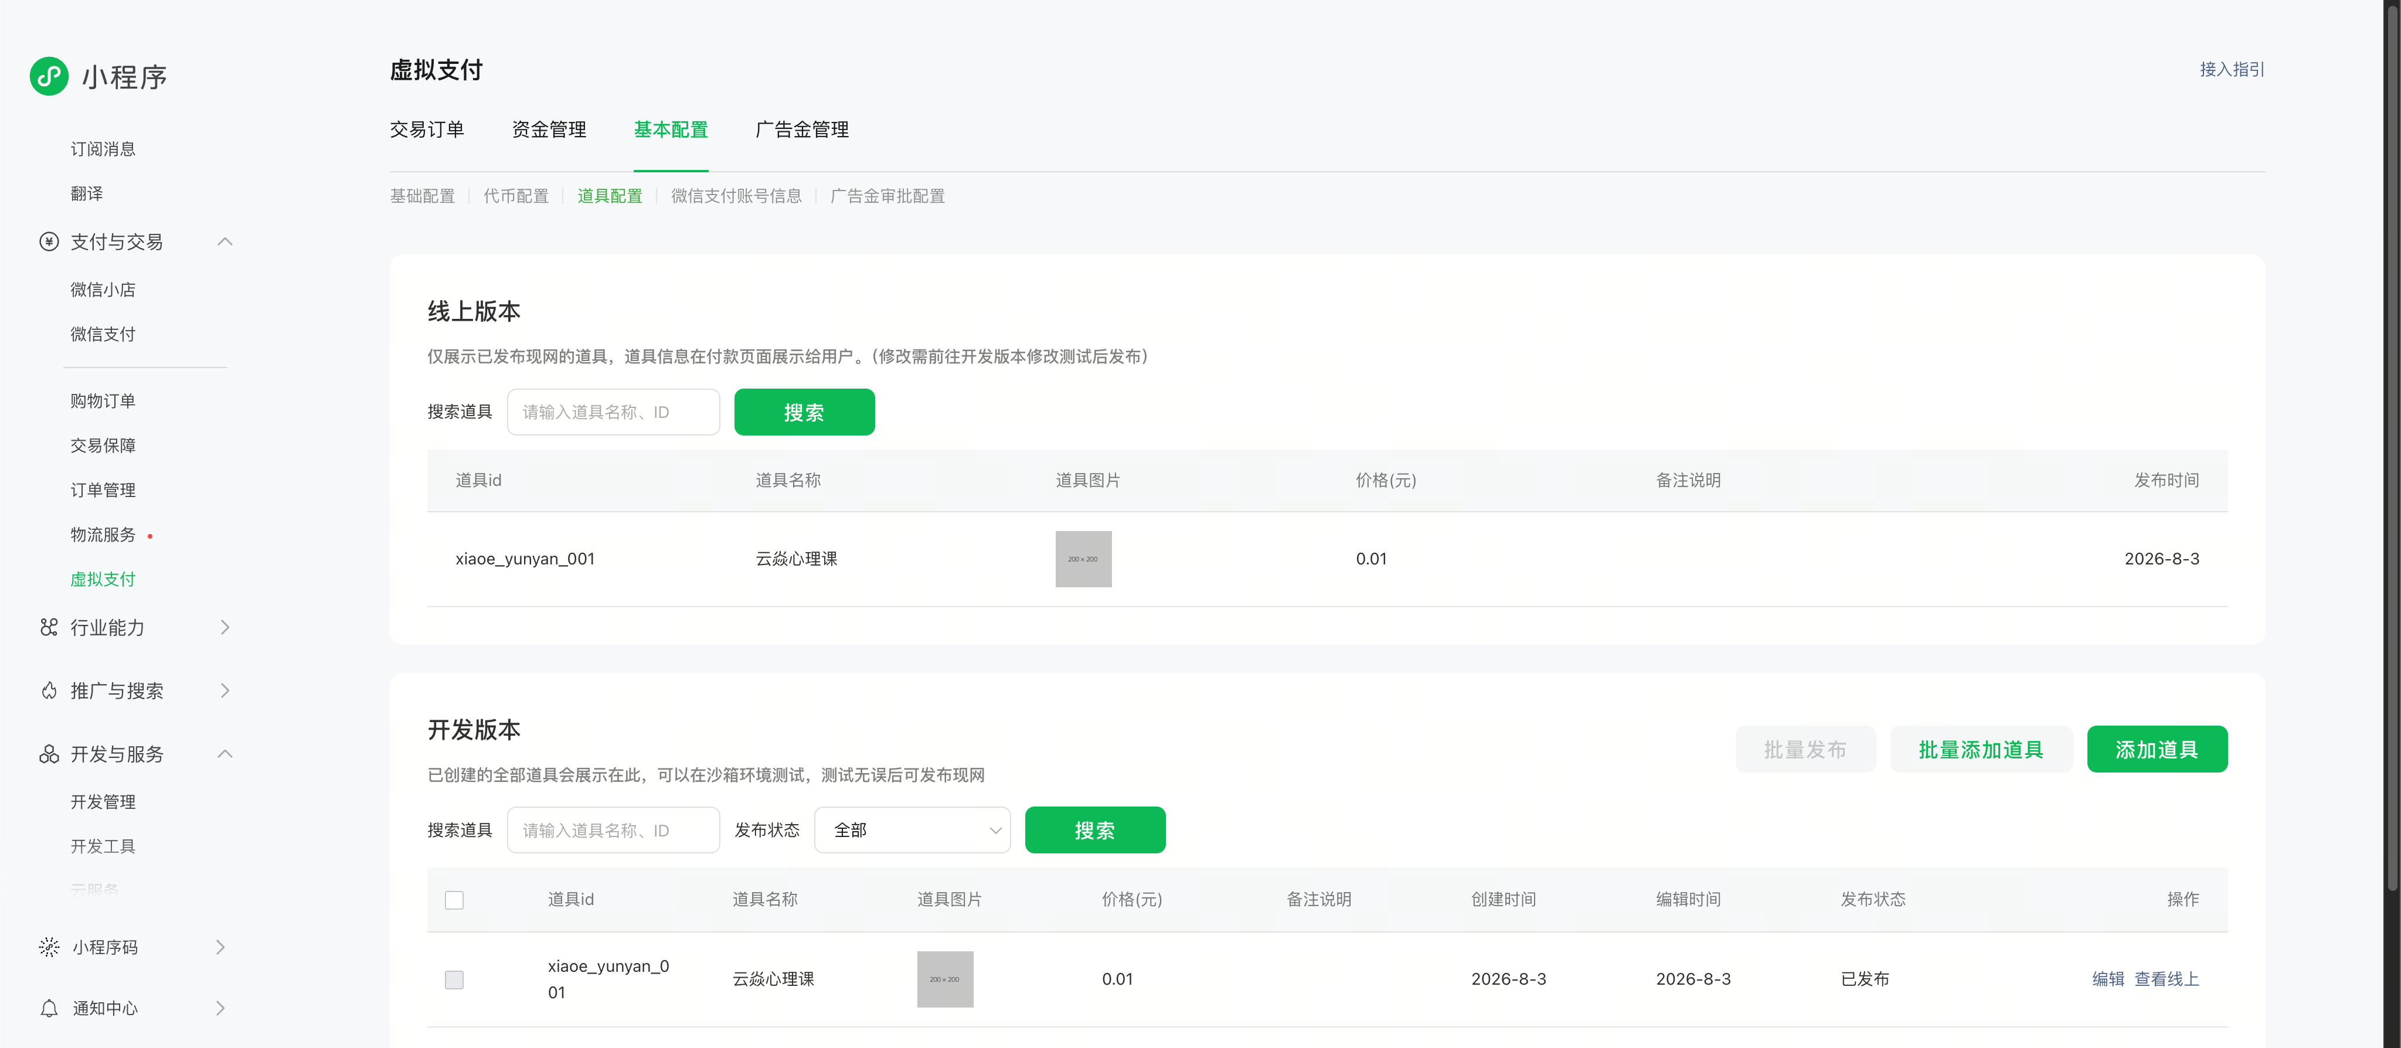
Task: Select the 基本配置 tab
Action: coord(671,130)
